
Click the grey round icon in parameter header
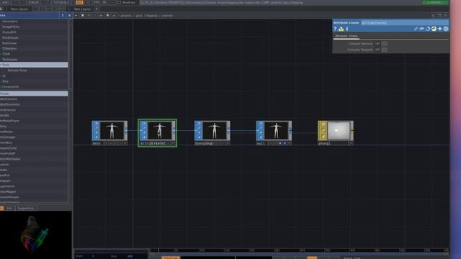pos(446,29)
